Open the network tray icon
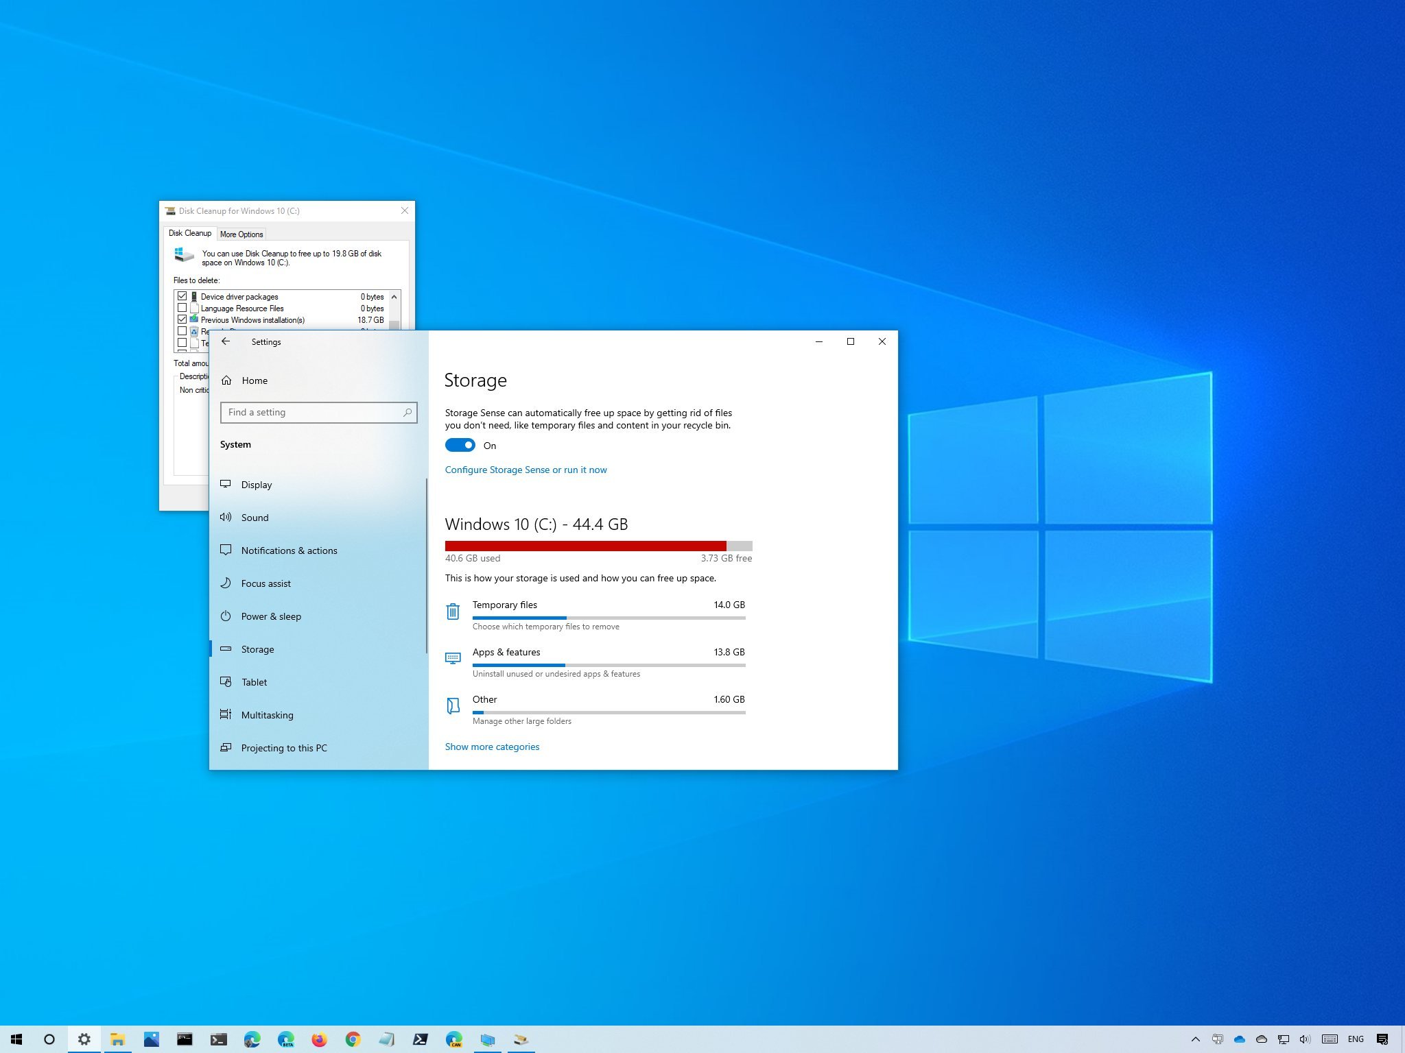The width and height of the screenshot is (1405, 1053). tap(1283, 1039)
